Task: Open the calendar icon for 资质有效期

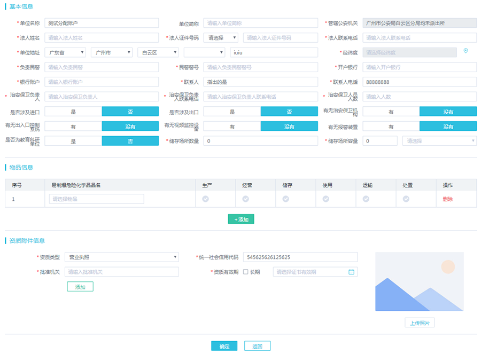Action: coord(351,272)
